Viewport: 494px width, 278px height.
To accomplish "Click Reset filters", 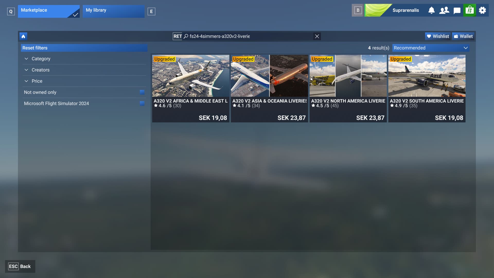I will pyautogui.click(x=84, y=48).
